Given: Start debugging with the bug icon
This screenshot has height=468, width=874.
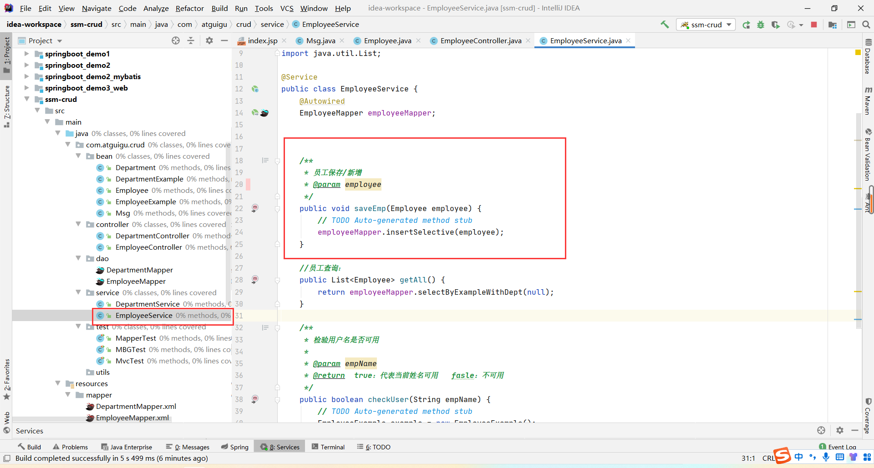Looking at the screenshot, I should tap(761, 25).
